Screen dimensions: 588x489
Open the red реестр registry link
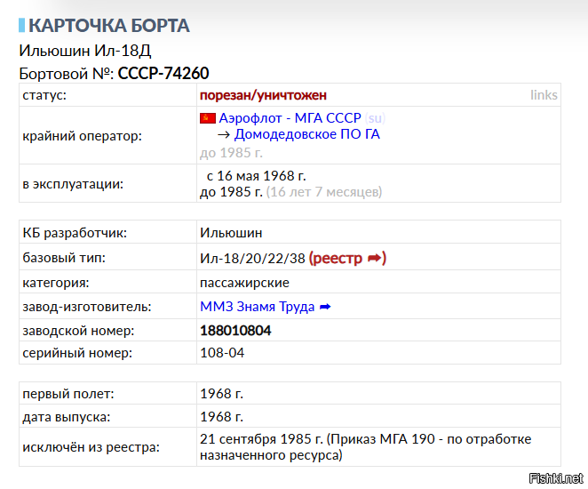click(x=336, y=258)
